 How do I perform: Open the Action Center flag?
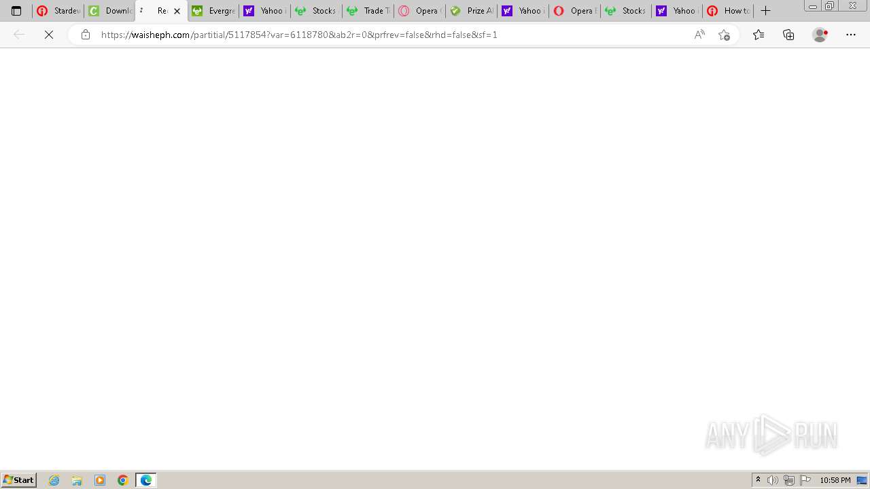805,480
